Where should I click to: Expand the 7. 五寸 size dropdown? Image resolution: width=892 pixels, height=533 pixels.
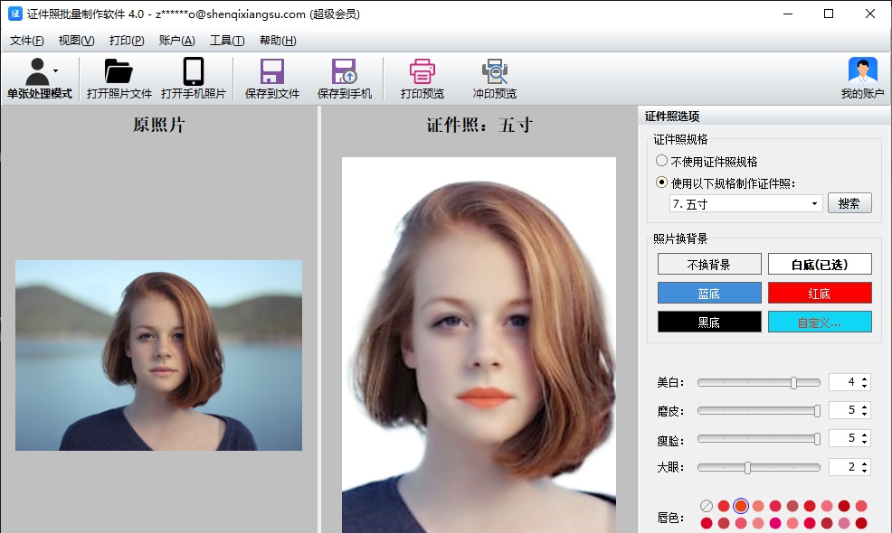pos(814,204)
